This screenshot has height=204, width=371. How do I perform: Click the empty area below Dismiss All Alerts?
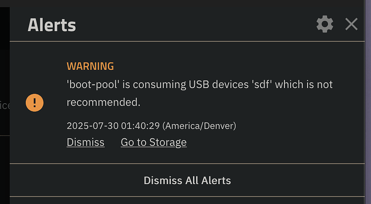tap(187, 201)
